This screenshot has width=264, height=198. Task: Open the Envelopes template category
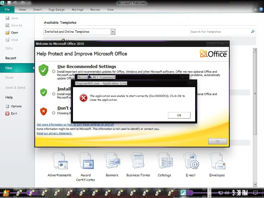tap(217, 165)
